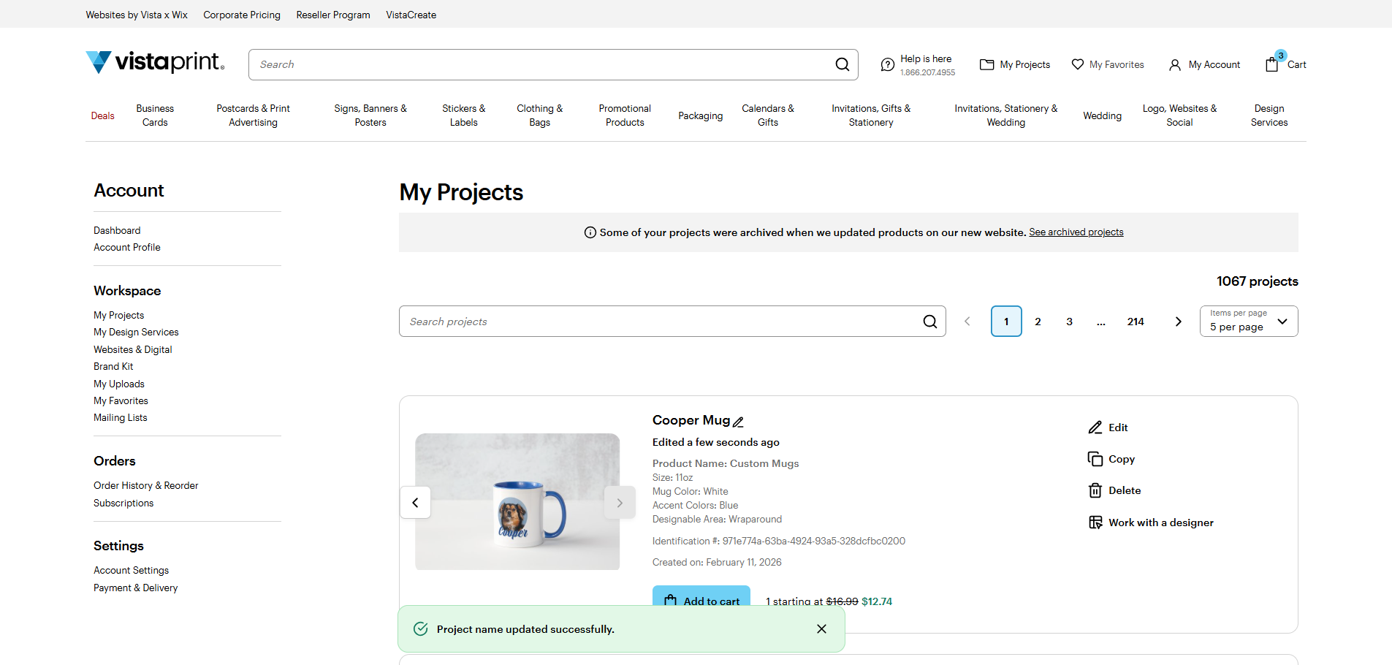
Task: Open My Account person icon
Action: click(1175, 65)
